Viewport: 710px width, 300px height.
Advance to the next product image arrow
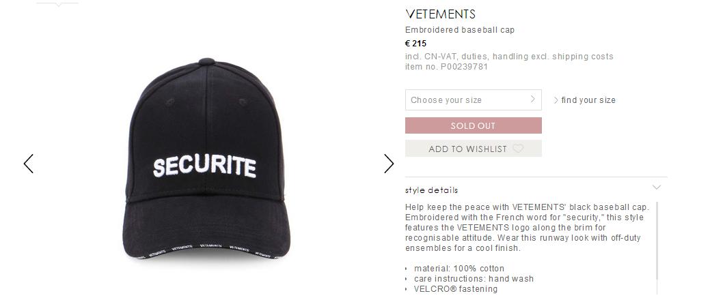coord(389,164)
